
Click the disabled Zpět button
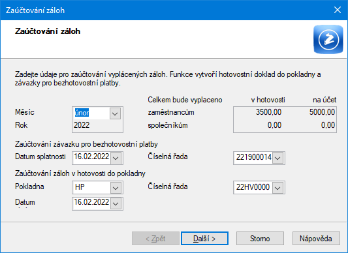(155, 239)
